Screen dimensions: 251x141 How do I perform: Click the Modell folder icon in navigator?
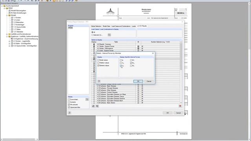point(9,15)
